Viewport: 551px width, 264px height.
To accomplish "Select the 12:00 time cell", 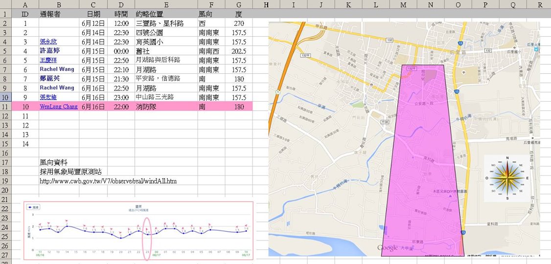I will point(121,23).
